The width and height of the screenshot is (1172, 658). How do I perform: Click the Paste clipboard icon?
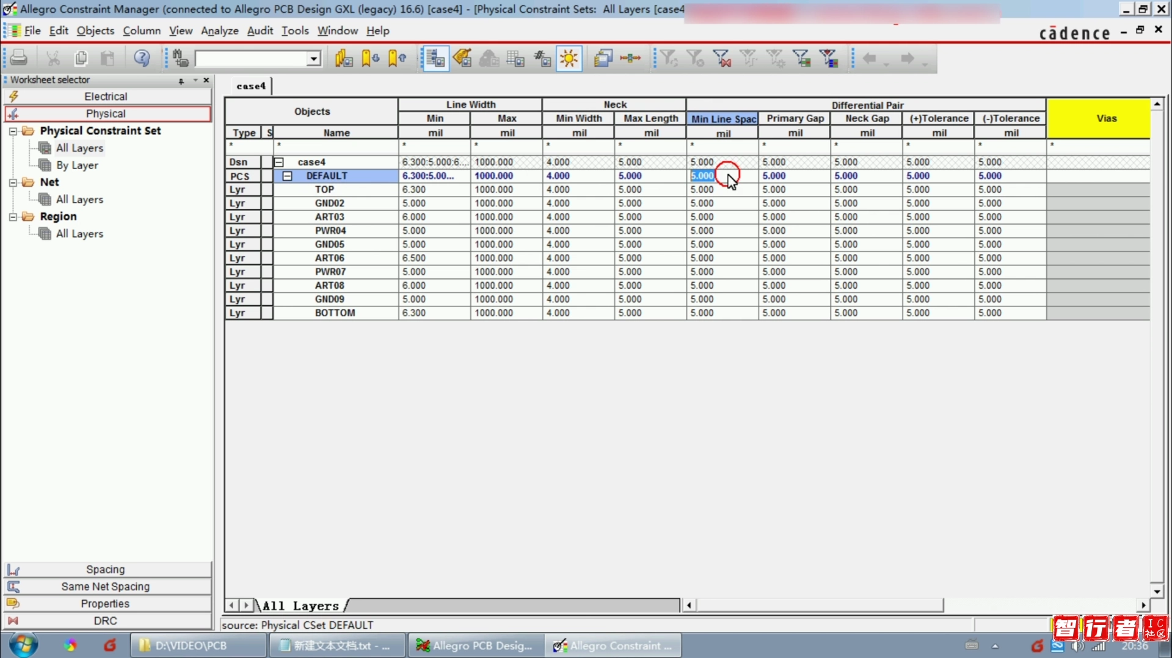[107, 58]
